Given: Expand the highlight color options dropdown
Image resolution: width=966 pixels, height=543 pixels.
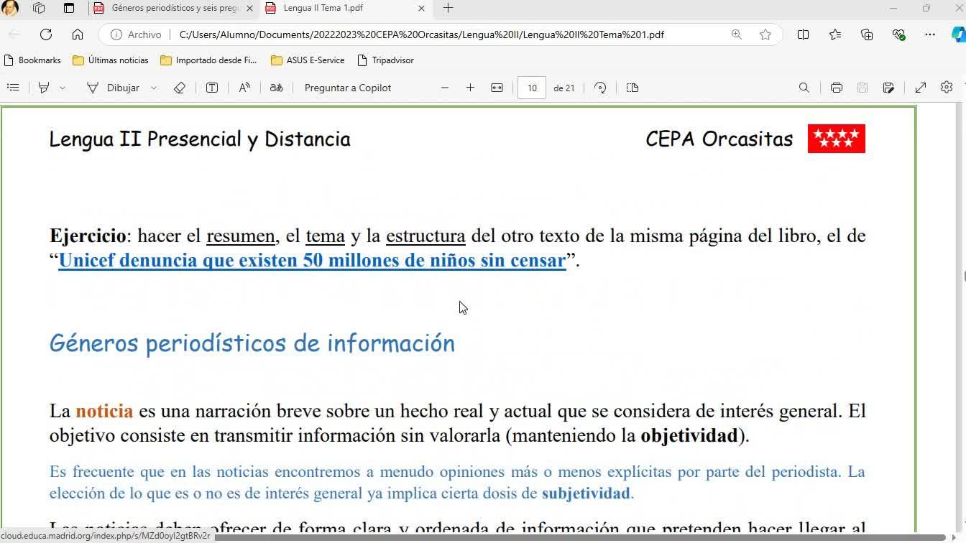Looking at the screenshot, I should [x=63, y=88].
